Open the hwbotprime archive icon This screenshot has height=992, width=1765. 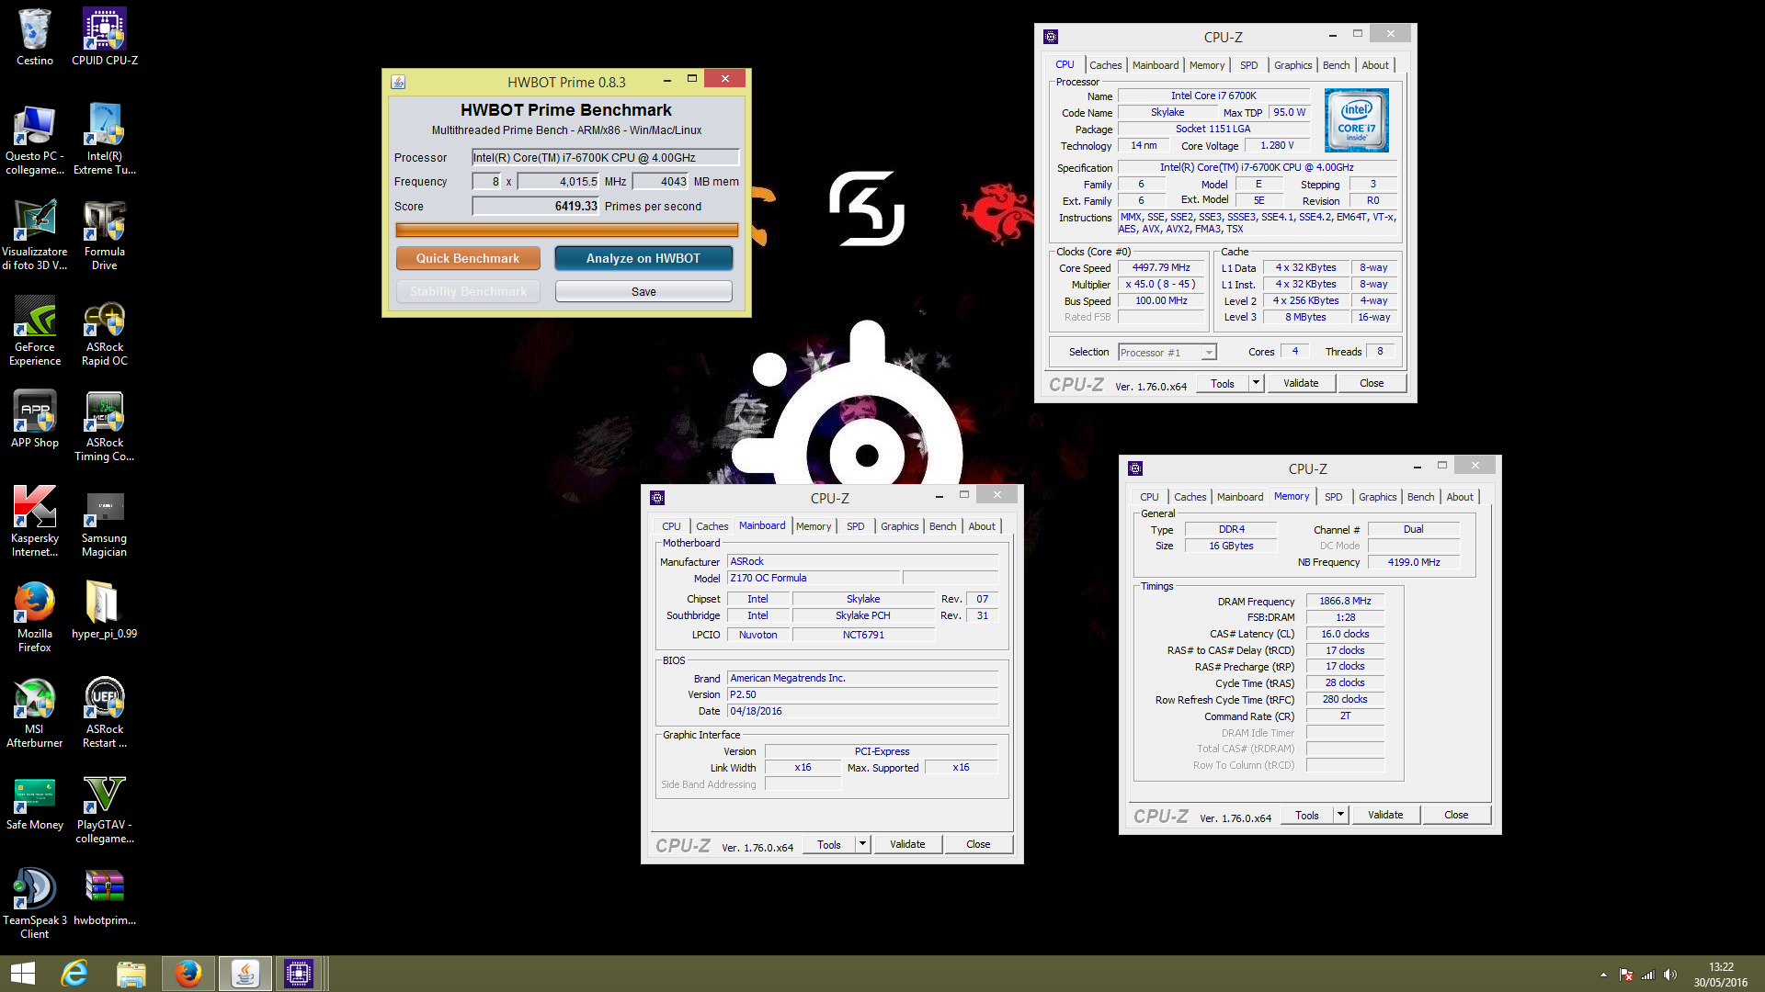(104, 896)
